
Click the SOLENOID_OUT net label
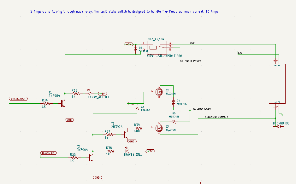click(x=202, y=109)
